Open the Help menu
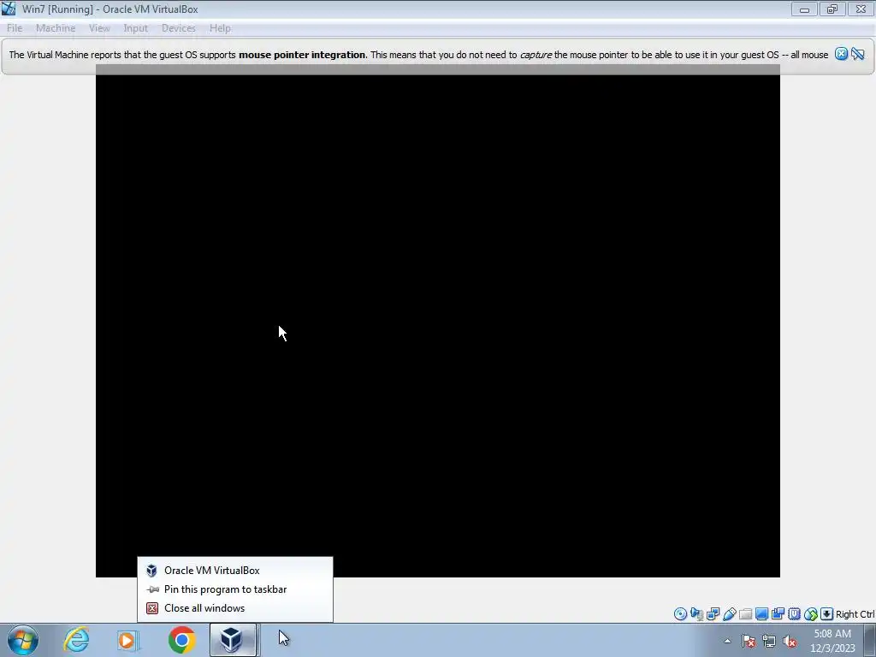876x657 pixels. coord(220,28)
